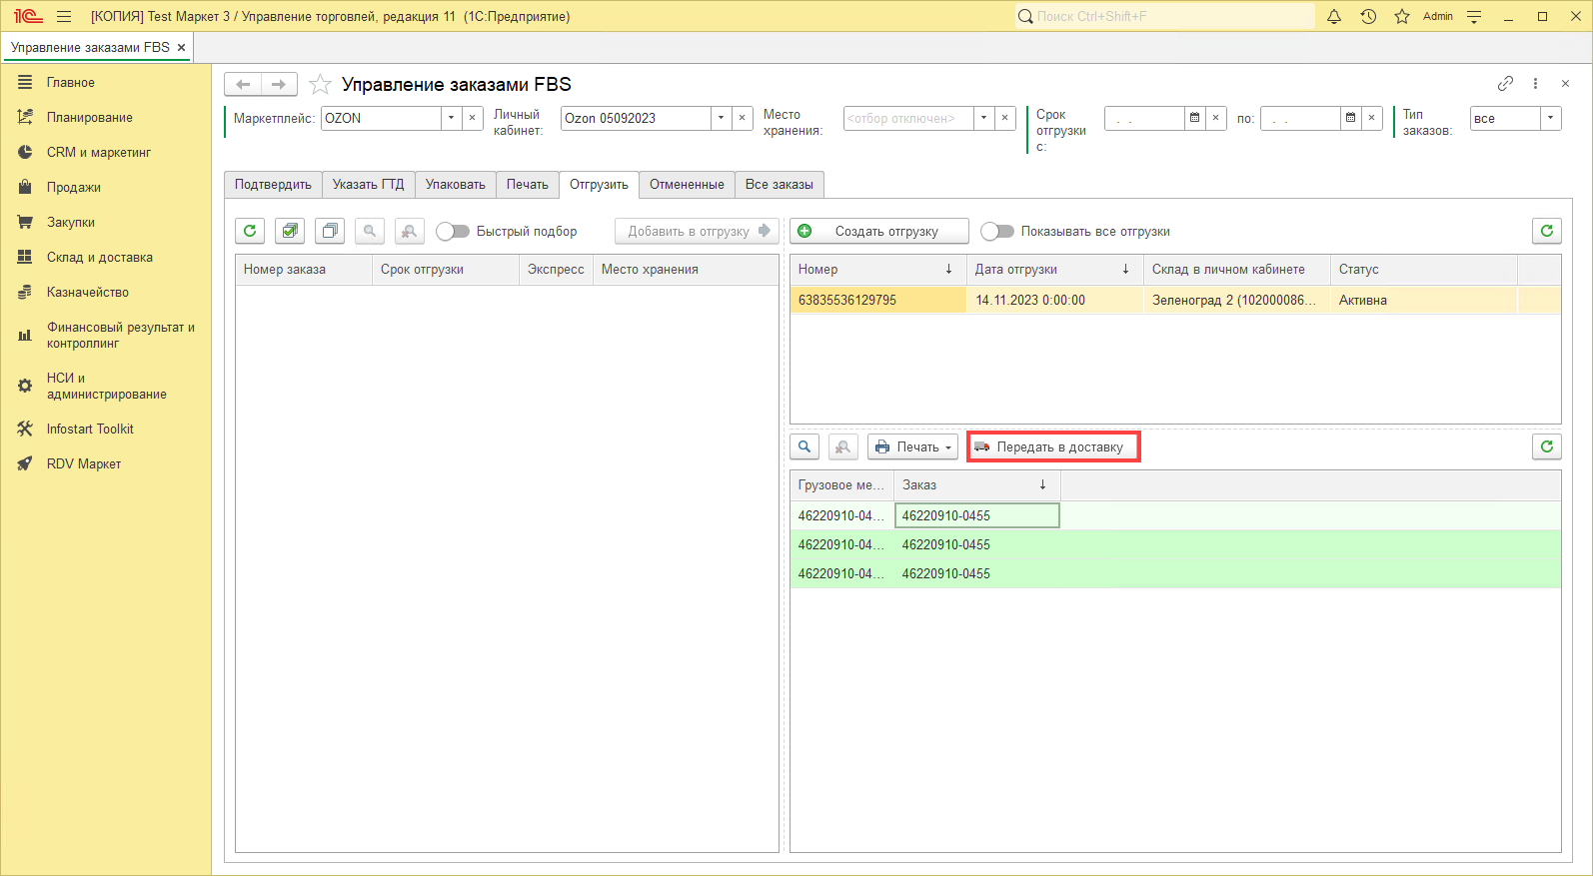The height and width of the screenshot is (876, 1593).
Task: Click the refresh icon in left orders toolbar
Action: pos(250,231)
